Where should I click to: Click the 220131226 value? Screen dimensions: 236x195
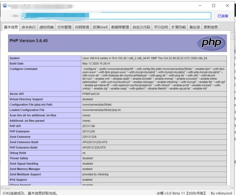click(89, 137)
